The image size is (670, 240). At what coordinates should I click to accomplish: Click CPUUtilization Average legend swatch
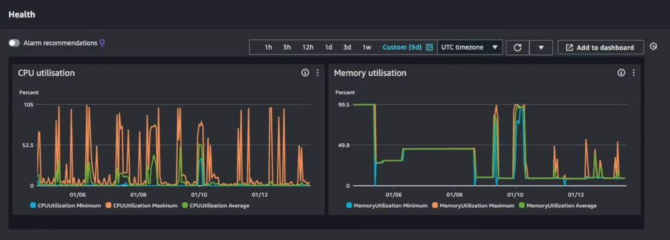(185, 205)
